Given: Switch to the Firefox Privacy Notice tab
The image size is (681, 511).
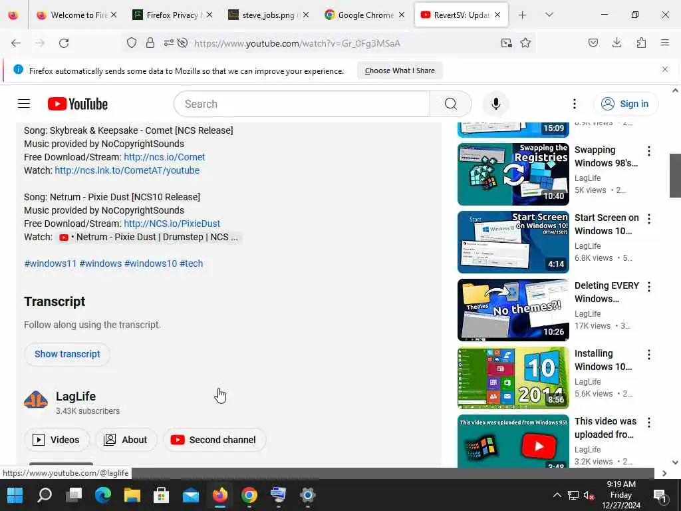Looking at the screenshot, I should pyautogui.click(x=172, y=15).
